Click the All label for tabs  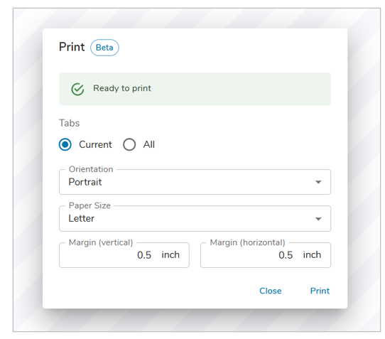[148, 144]
